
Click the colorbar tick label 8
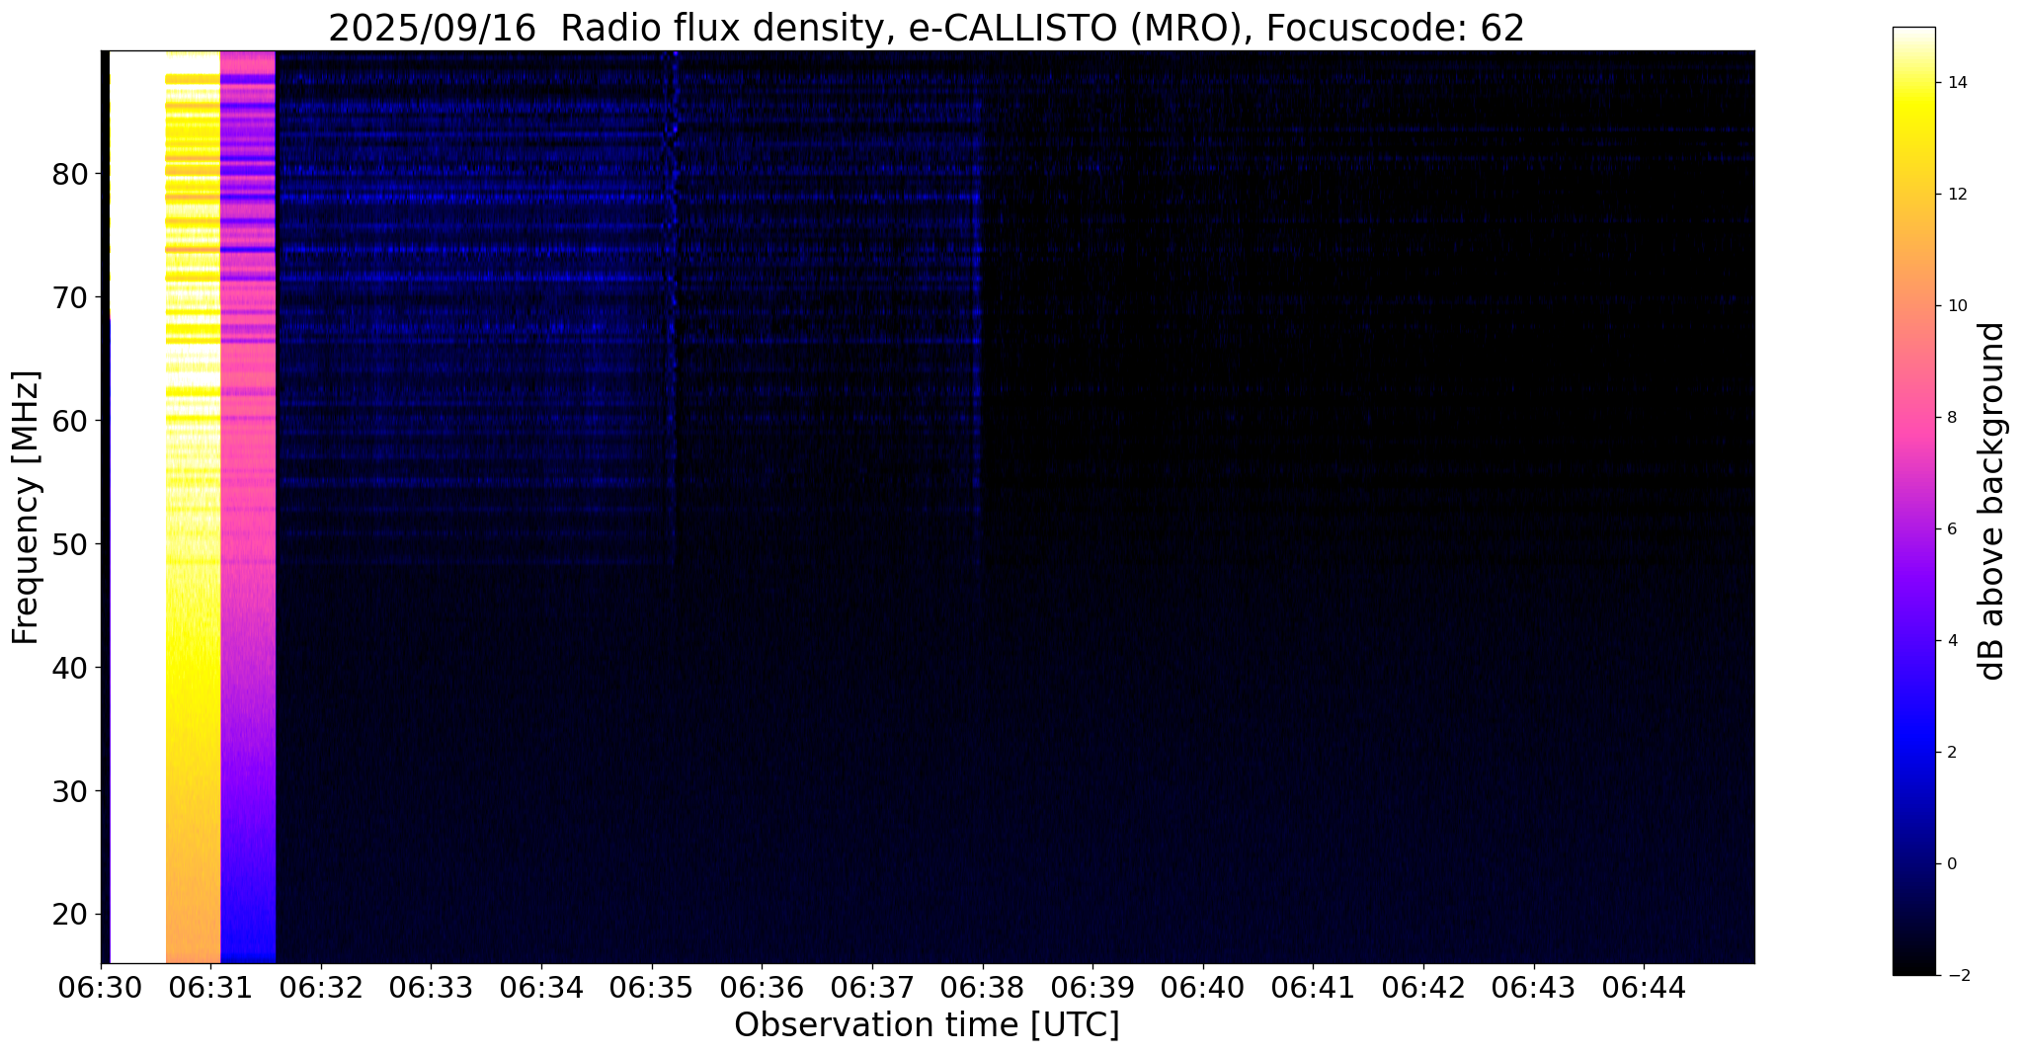tap(1951, 418)
